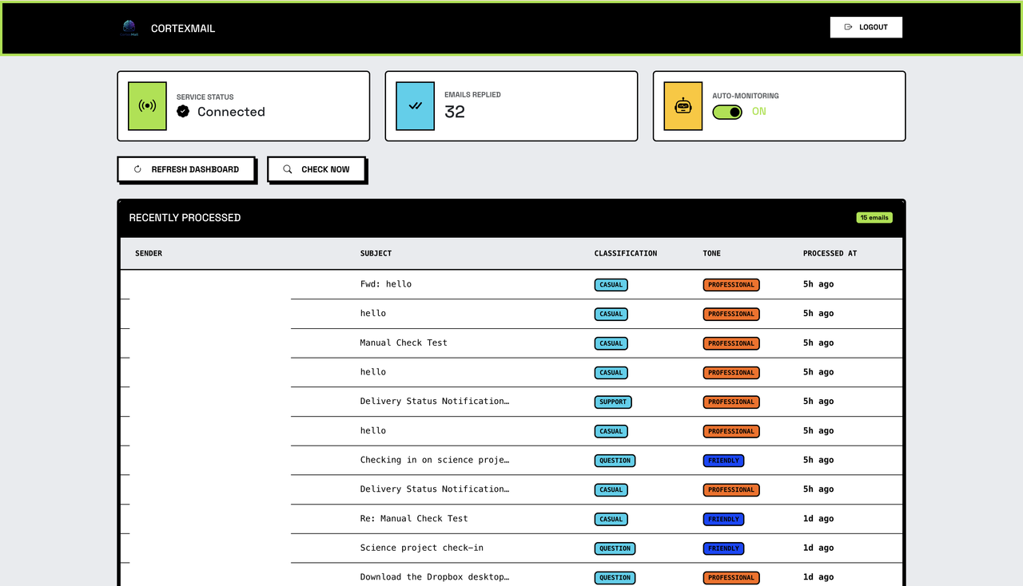This screenshot has width=1023, height=586.
Task: Click the blue double-check emails replied icon
Action: coord(415,106)
